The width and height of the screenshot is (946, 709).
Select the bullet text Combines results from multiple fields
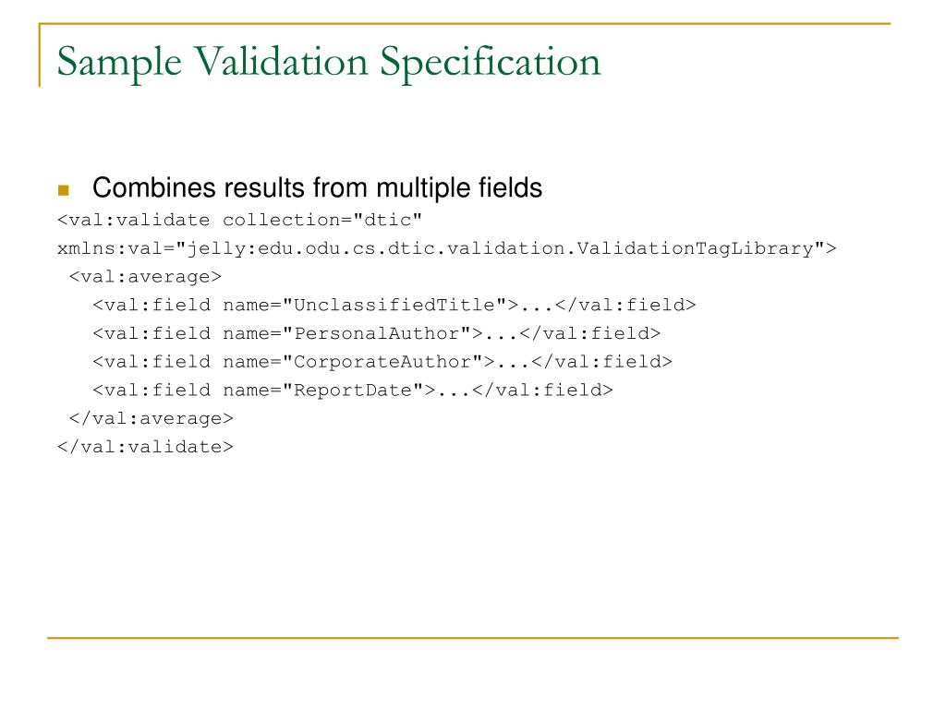click(318, 187)
